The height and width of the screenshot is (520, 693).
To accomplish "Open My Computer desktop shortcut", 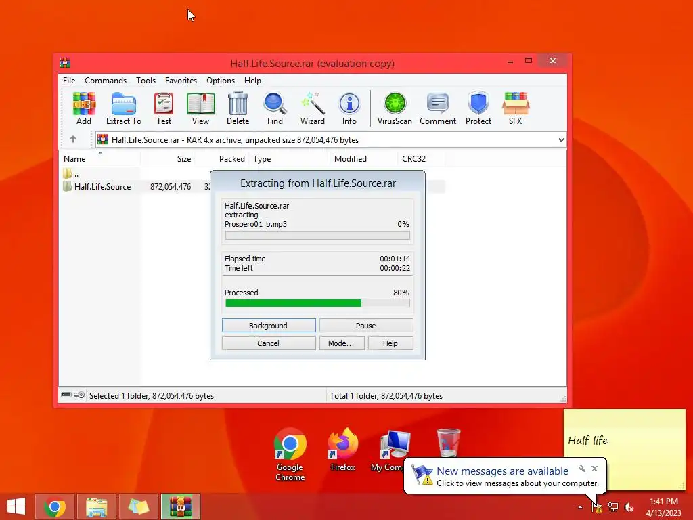I will (393, 450).
